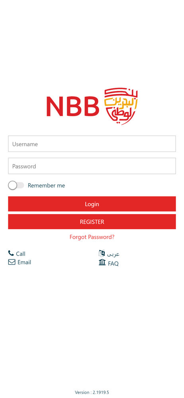Click the red Login button

pyautogui.click(x=92, y=204)
